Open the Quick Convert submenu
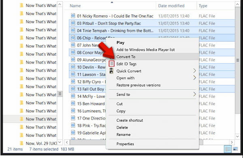Image resolution: width=243 pixels, height=158 pixels. (x=129, y=71)
